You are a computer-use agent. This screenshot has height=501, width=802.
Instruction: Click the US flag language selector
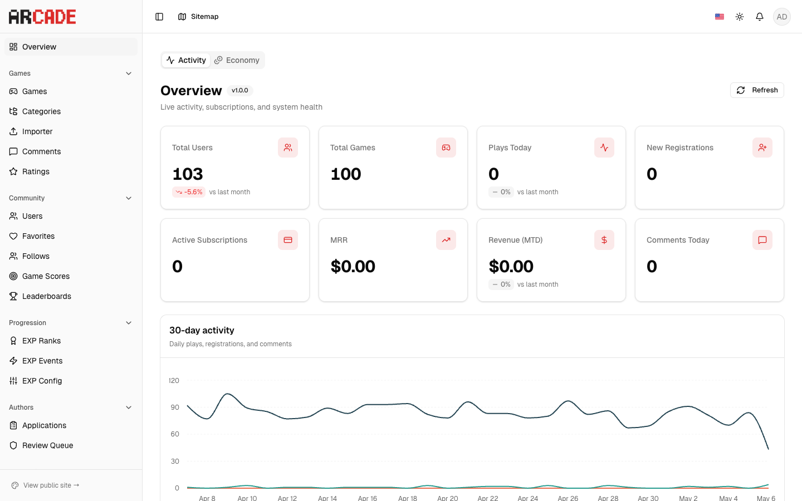[720, 17]
